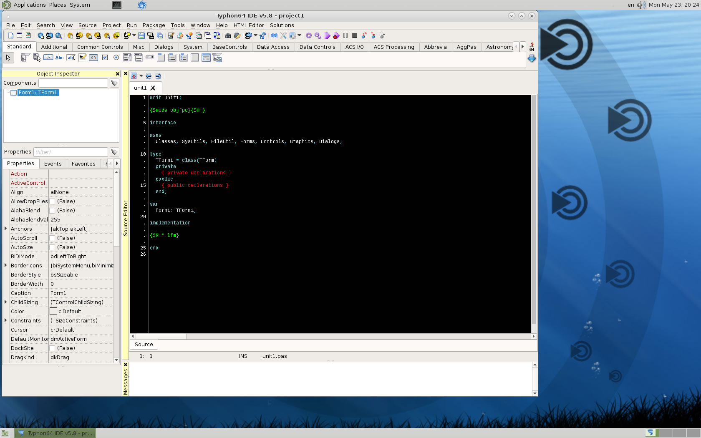This screenshot has width=701, height=438.
Task: Click the Step Out debugger icon
Action: 382,35
